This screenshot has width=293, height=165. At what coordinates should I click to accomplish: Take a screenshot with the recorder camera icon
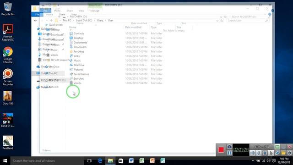229,147
